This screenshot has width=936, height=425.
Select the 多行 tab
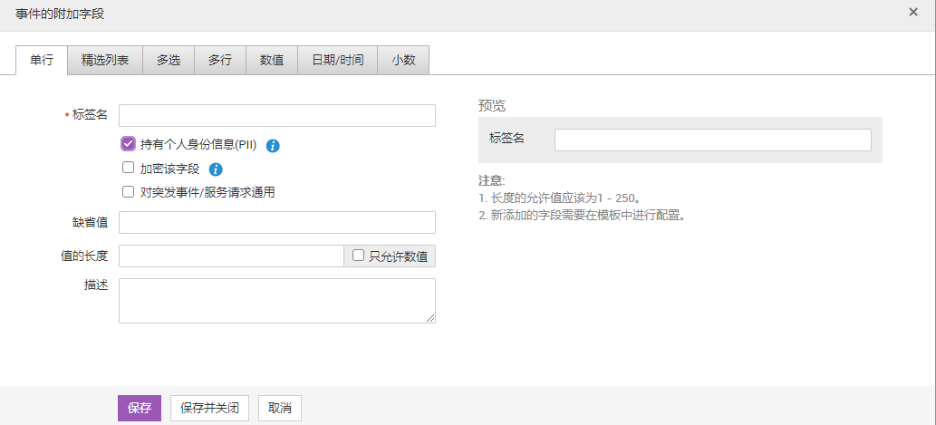tap(219, 60)
